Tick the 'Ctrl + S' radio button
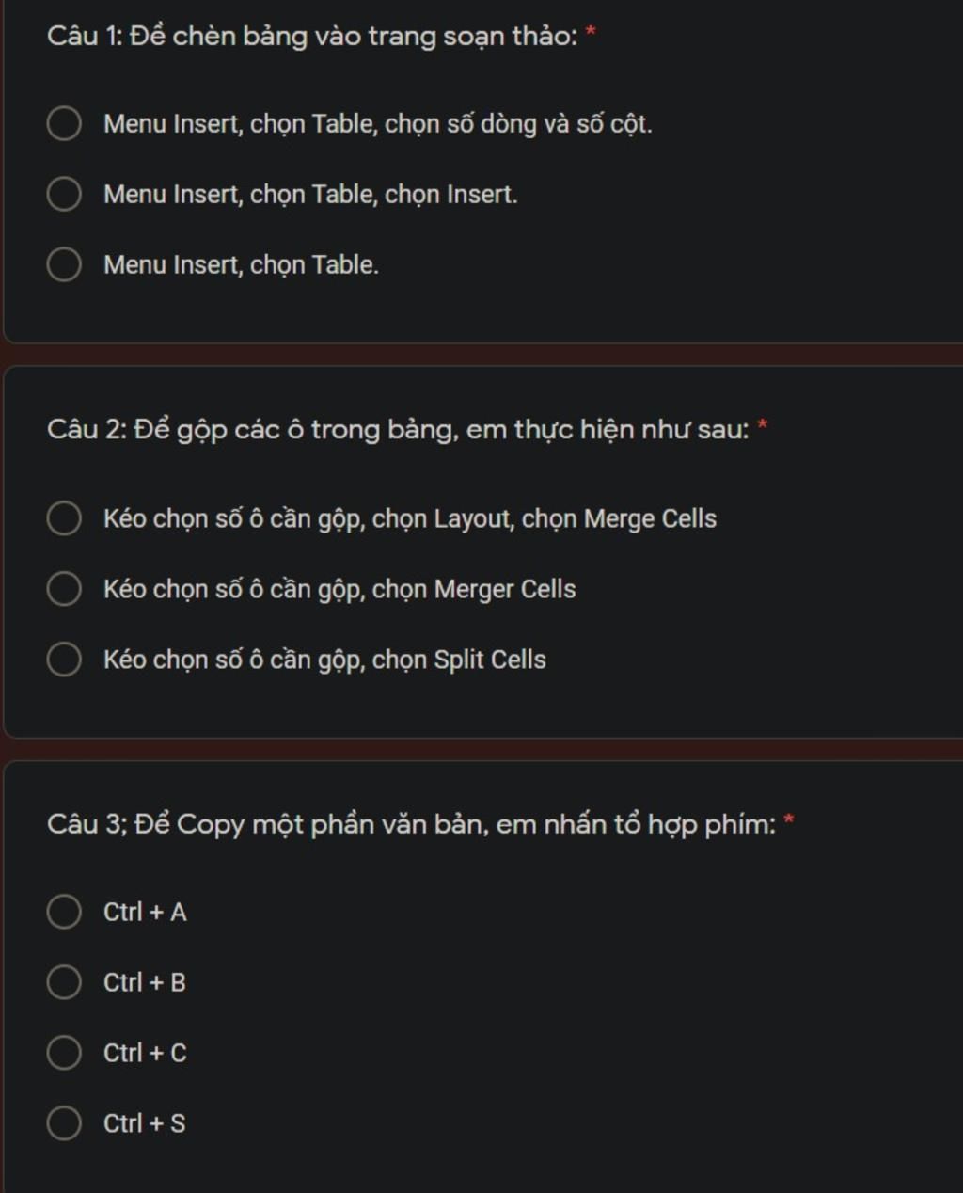The height and width of the screenshot is (1193, 963). [64, 1122]
